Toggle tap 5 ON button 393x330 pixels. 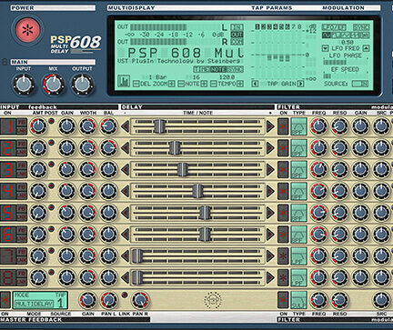[8, 213]
